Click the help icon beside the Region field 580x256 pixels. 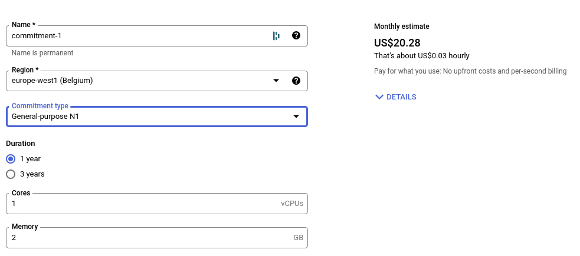(x=296, y=81)
